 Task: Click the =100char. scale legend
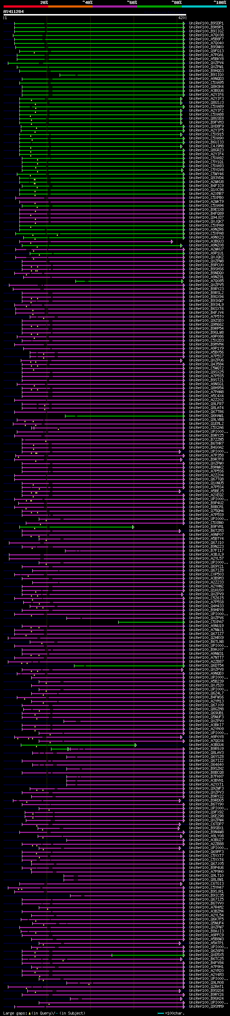point(170,1013)
